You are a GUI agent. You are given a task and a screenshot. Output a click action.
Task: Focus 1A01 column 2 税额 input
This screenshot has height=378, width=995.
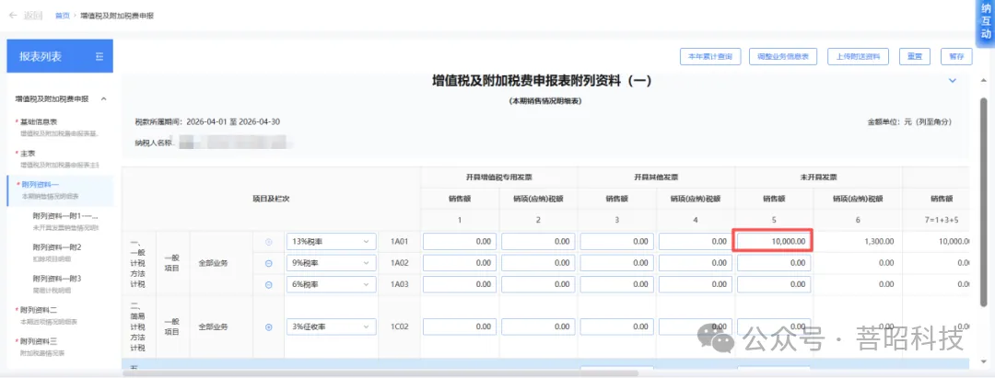coord(538,241)
